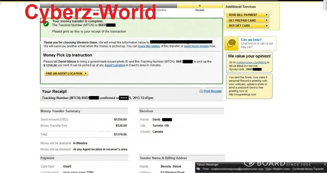Click Find an Agent Location button
This screenshot has width=327, height=173.
click(x=66, y=74)
